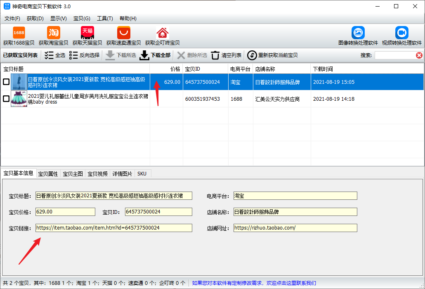Sort by 宝贝标题 column header
The height and width of the screenshot is (289, 425).
coord(75,69)
